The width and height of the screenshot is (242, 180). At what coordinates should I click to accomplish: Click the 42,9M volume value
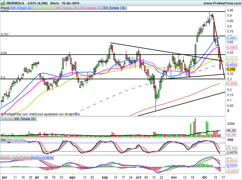[231, 134]
